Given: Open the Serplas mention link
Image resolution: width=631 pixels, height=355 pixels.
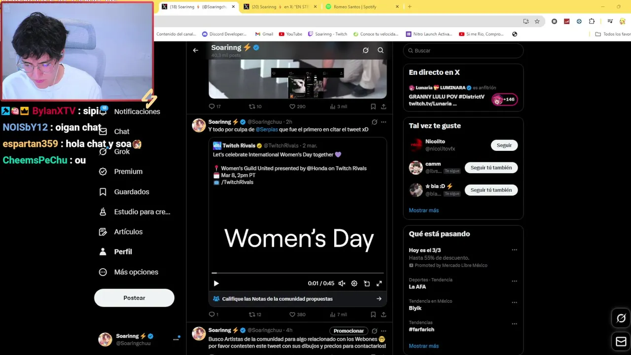Looking at the screenshot, I should pyautogui.click(x=267, y=130).
